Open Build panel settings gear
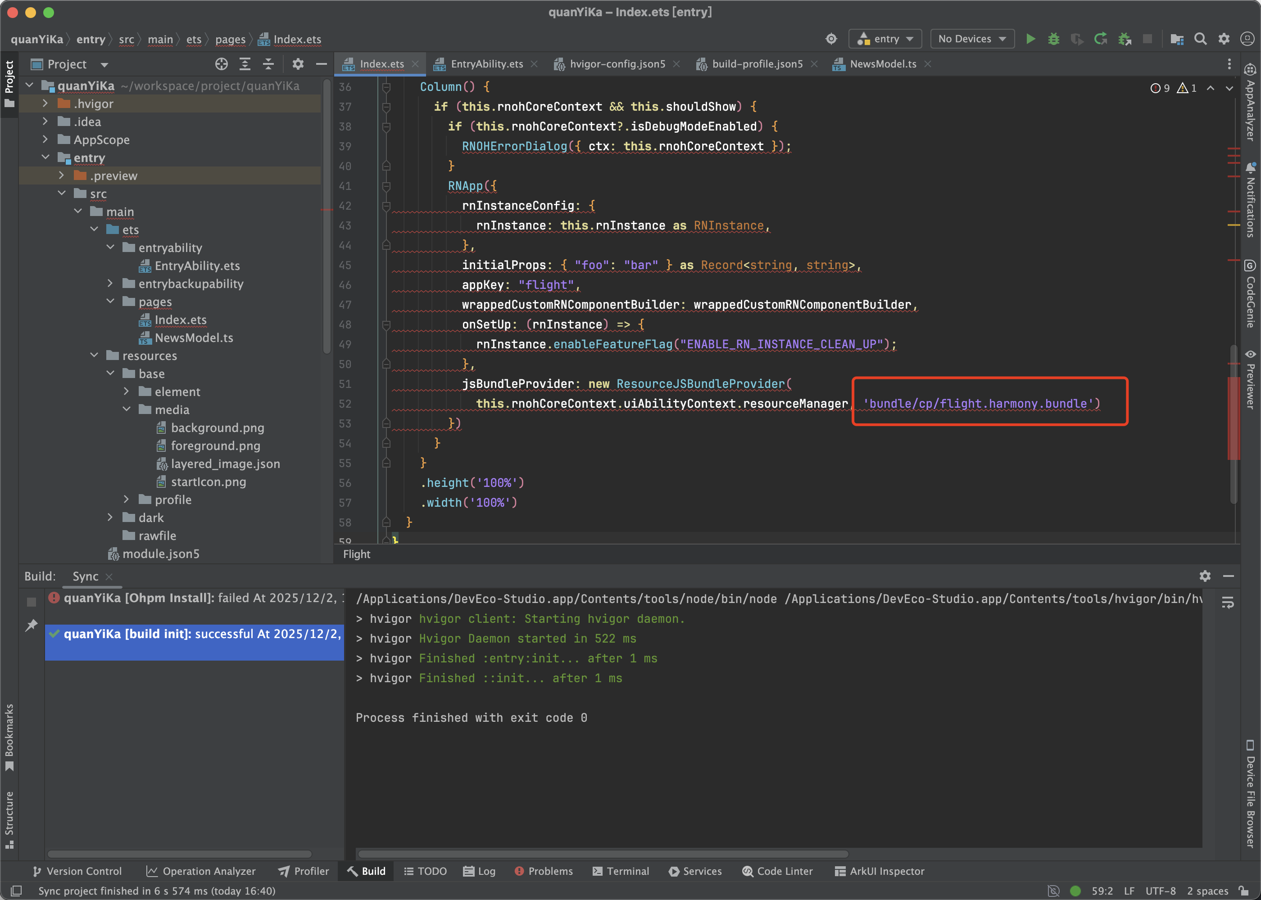The width and height of the screenshot is (1261, 900). tap(1204, 576)
